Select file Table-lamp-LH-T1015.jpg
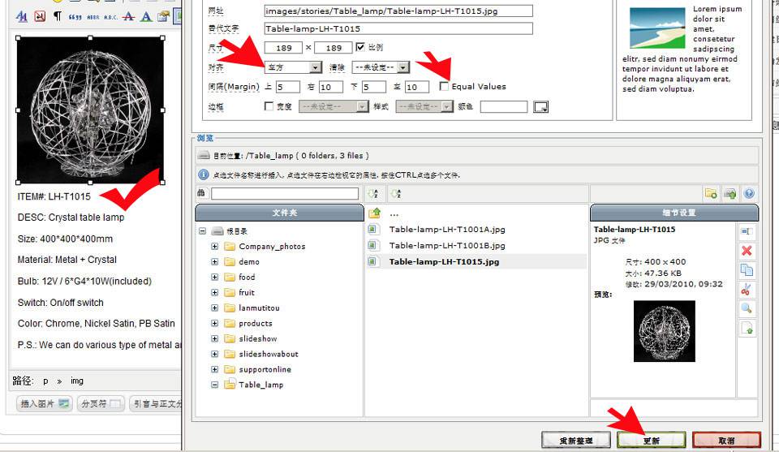 pos(444,262)
